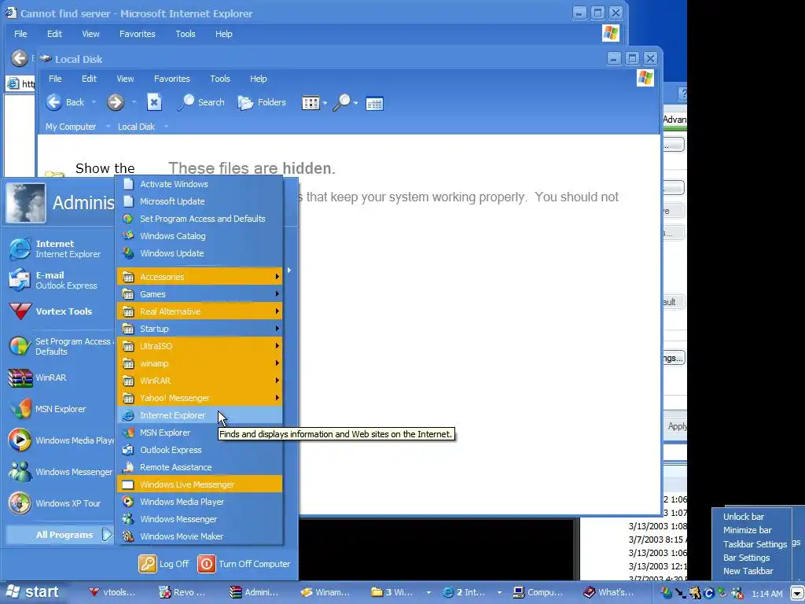Open File menu in Local Disk window
Screen dimensions: 805x604
click(x=56, y=79)
